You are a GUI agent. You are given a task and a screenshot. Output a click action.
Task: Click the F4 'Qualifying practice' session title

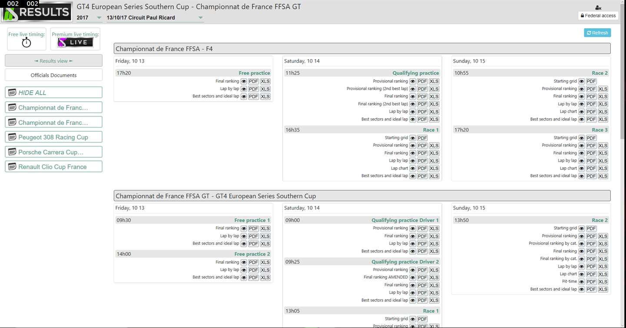coord(416,73)
